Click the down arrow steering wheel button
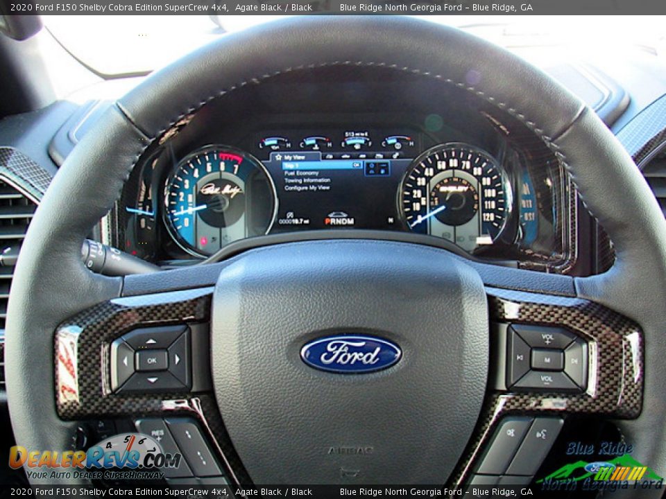This screenshot has height=499, width=666. point(152,381)
